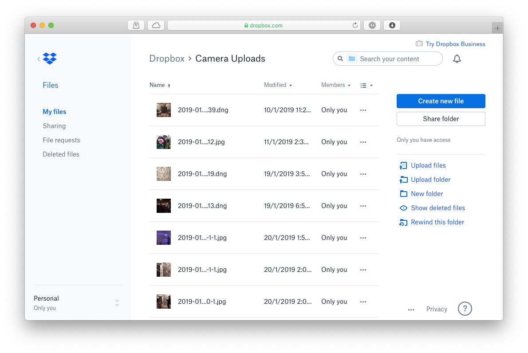Click Share folder button
The image size is (528, 353).
pyautogui.click(x=441, y=119)
